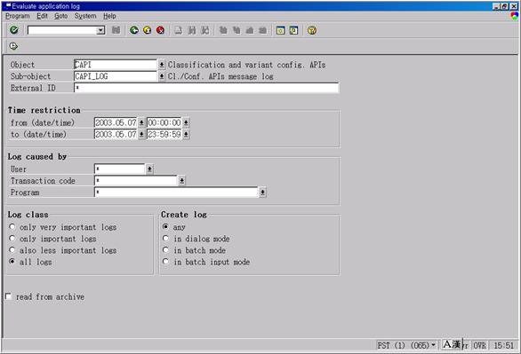Click the to date field 2003.05.07
The image size is (521, 354).
[x=116, y=134]
